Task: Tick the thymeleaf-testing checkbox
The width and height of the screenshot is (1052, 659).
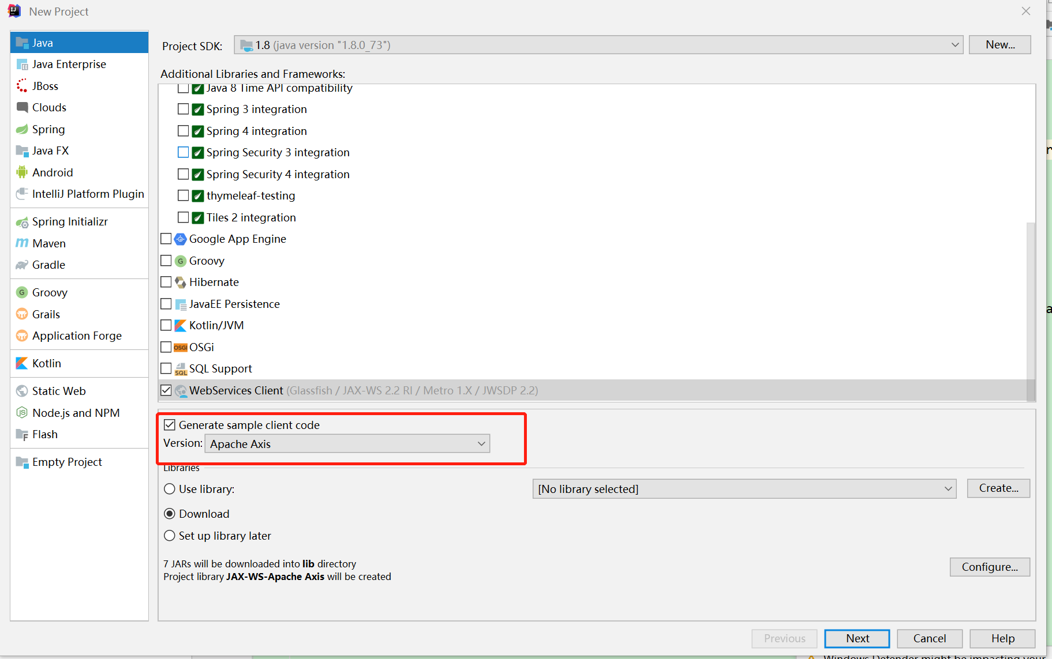Action: [184, 195]
